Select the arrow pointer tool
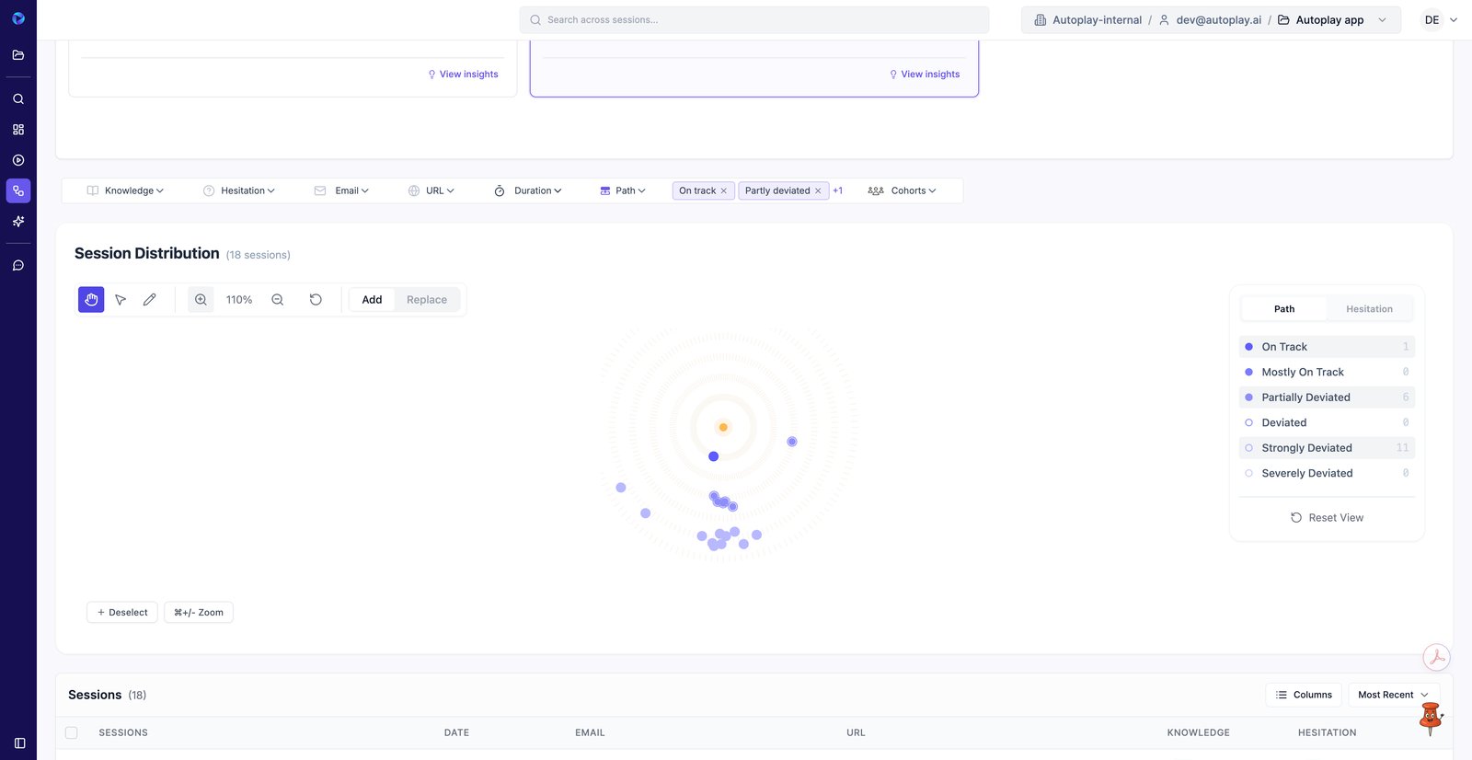 [x=121, y=300]
